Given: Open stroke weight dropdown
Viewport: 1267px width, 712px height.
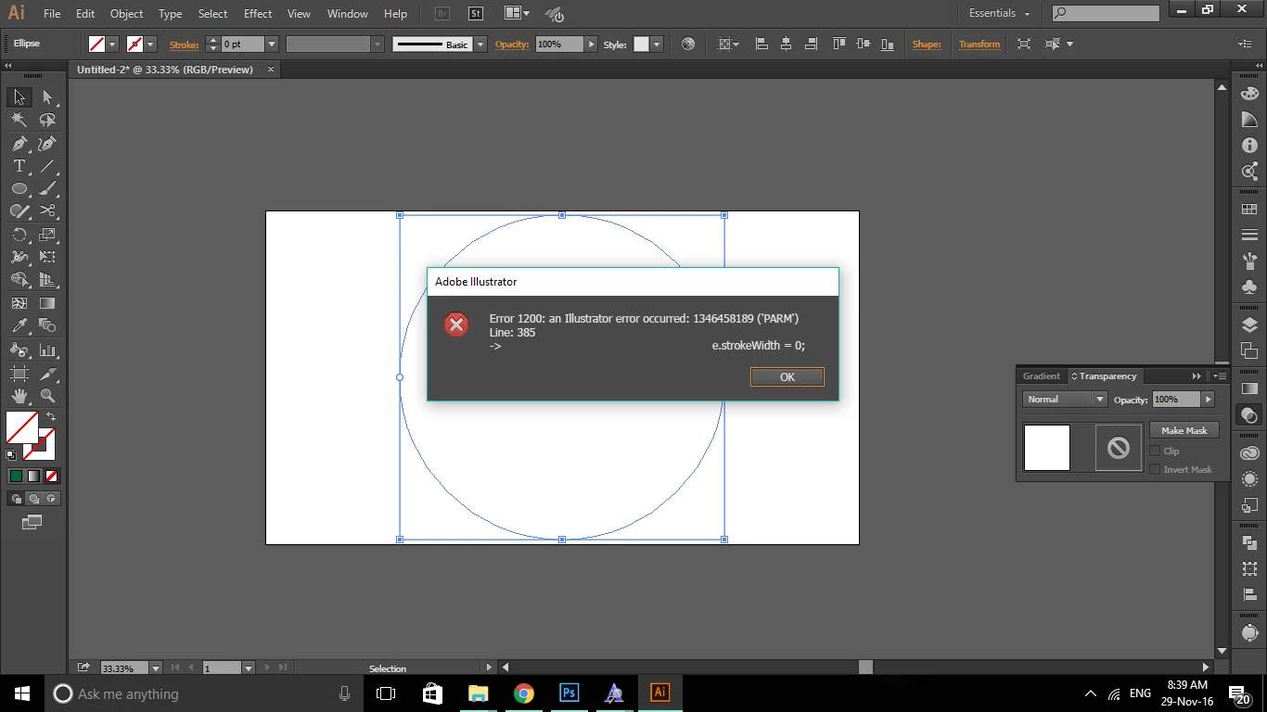Looking at the screenshot, I should click(272, 44).
